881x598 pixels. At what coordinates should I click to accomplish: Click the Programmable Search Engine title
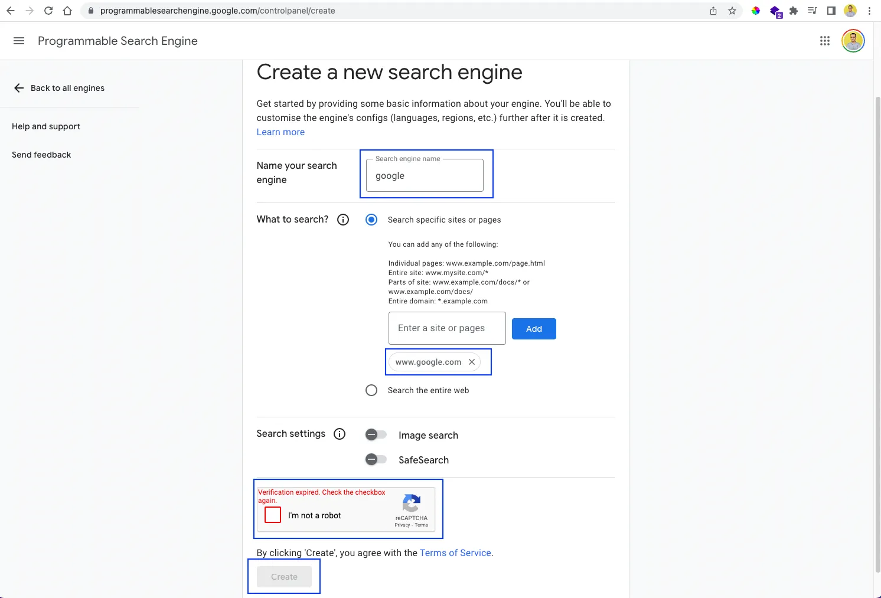(x=118, y=41)
